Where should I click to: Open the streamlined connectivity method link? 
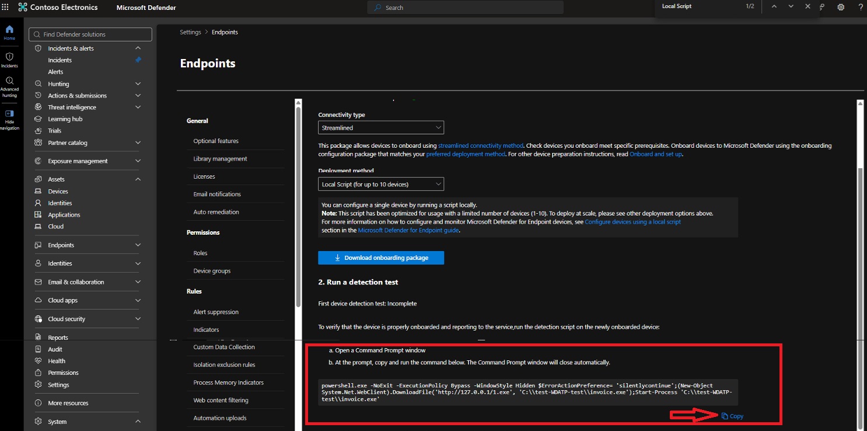(x=481, y=145)
